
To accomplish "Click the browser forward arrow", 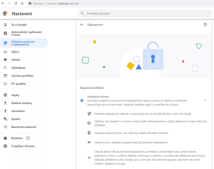I will pyautogui.click(x=9, y=3).
